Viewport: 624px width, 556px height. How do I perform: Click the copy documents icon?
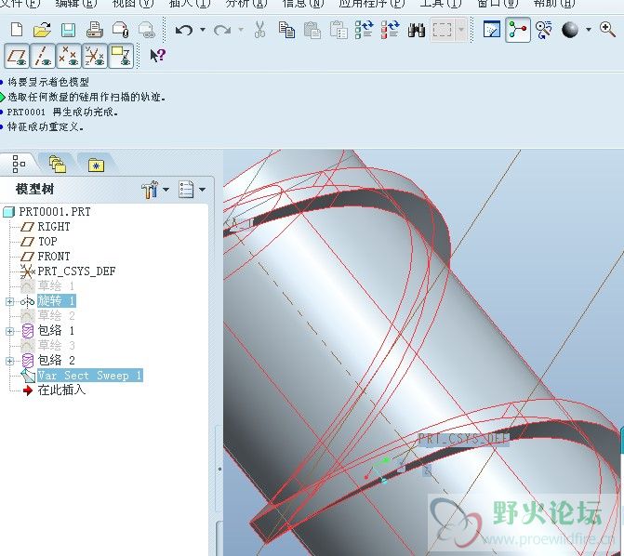[x=286, y=30]
